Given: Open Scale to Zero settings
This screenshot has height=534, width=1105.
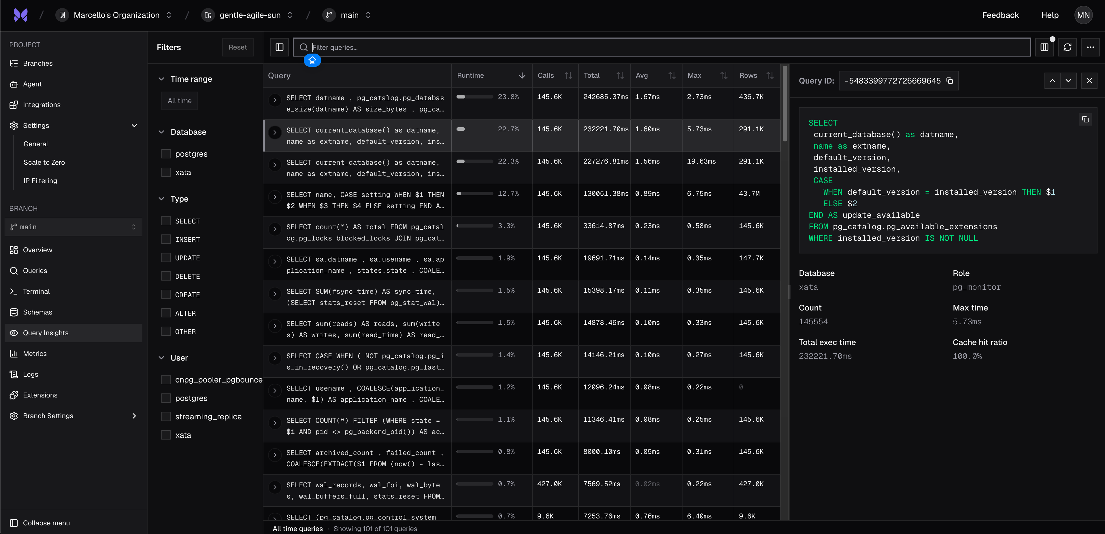Looking at the screenshot, I should (x=44, y=162).
